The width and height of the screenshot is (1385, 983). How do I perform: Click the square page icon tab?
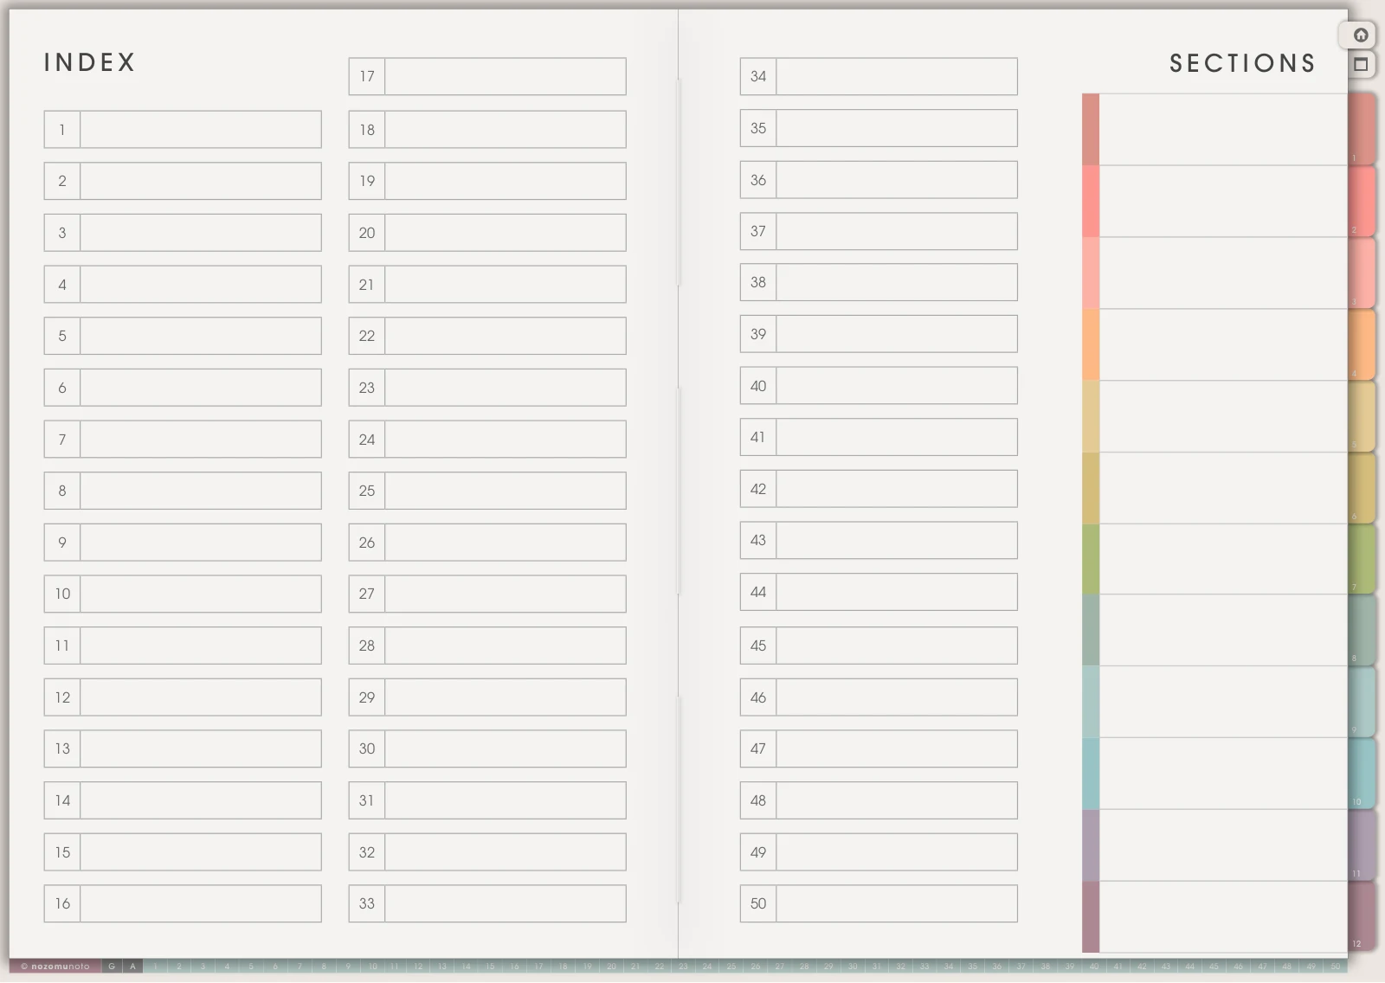1360,64
